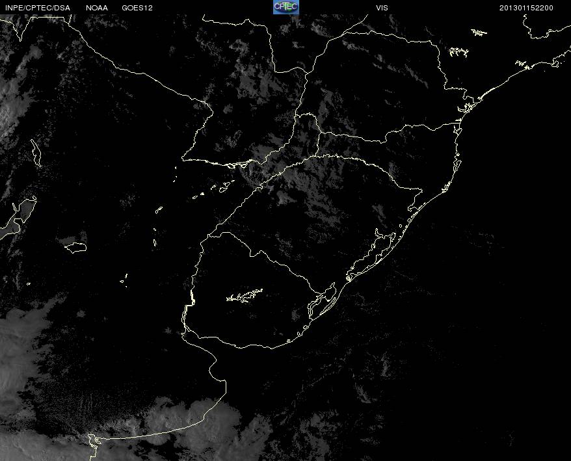Click the GOES12 satellite label
Image resolution: width=571 pixels, height=461 pixels.
point(137,8)
